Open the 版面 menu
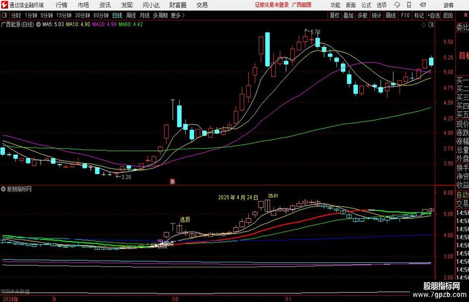Image resolution: width=469 pixels, height=302 pixels. coord(351,5)
